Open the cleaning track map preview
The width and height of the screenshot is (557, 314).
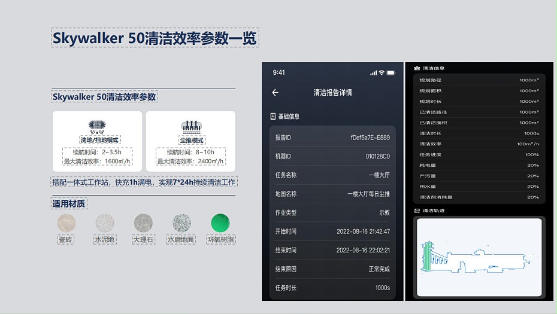click(479, 256)
